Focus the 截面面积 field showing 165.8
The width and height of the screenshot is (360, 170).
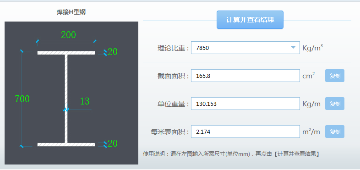click(245, 76)
